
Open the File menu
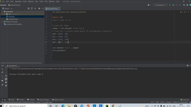tap(3, 1)
